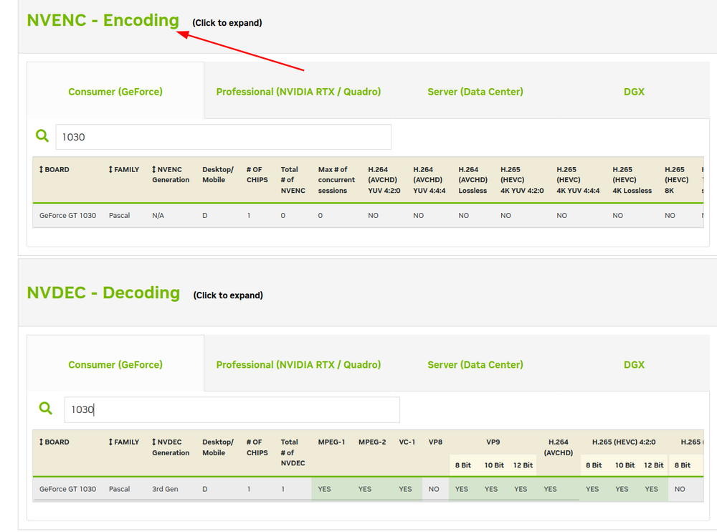Sort by NVENC Generation arrow icon
This screenshot has height=532, width=717.
[154, 169]
